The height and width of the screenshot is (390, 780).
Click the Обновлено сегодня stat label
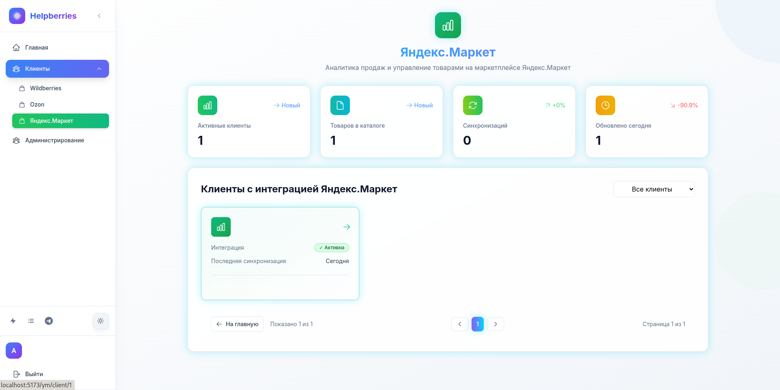(623, 126)
